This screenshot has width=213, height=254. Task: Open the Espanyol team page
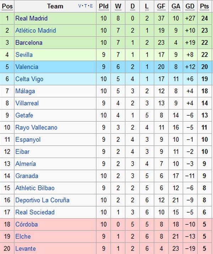pos(28,139)
